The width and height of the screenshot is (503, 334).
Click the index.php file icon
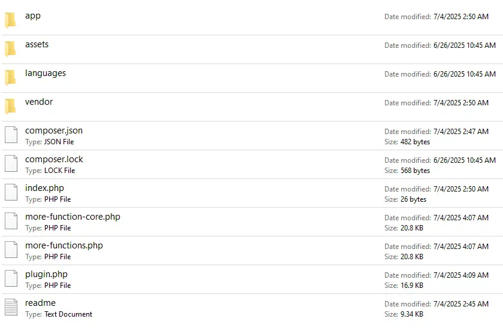click(11, 192)
